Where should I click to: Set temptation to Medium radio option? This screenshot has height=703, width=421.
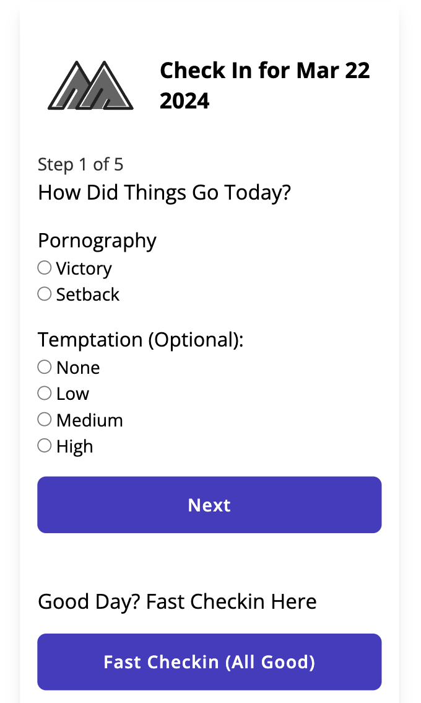click(45, 420)
